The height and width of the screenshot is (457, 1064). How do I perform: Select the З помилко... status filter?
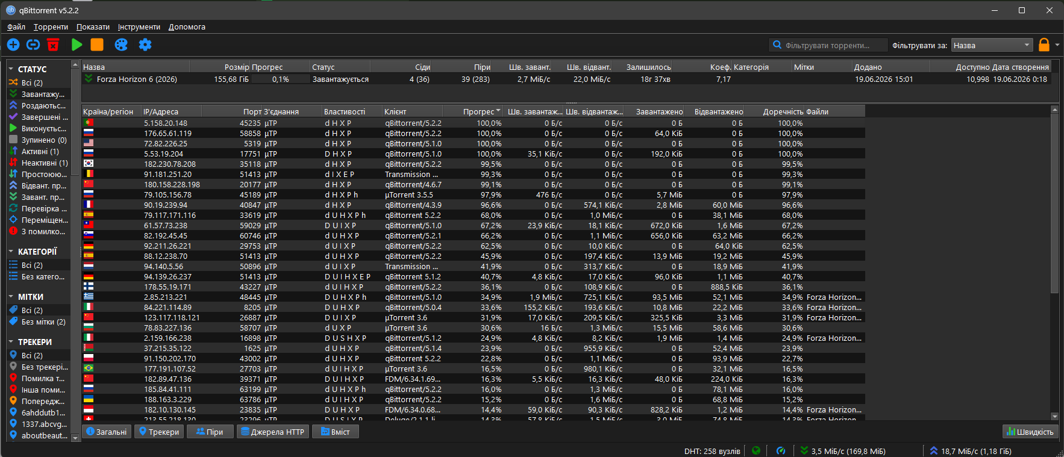tap(39, 231)
